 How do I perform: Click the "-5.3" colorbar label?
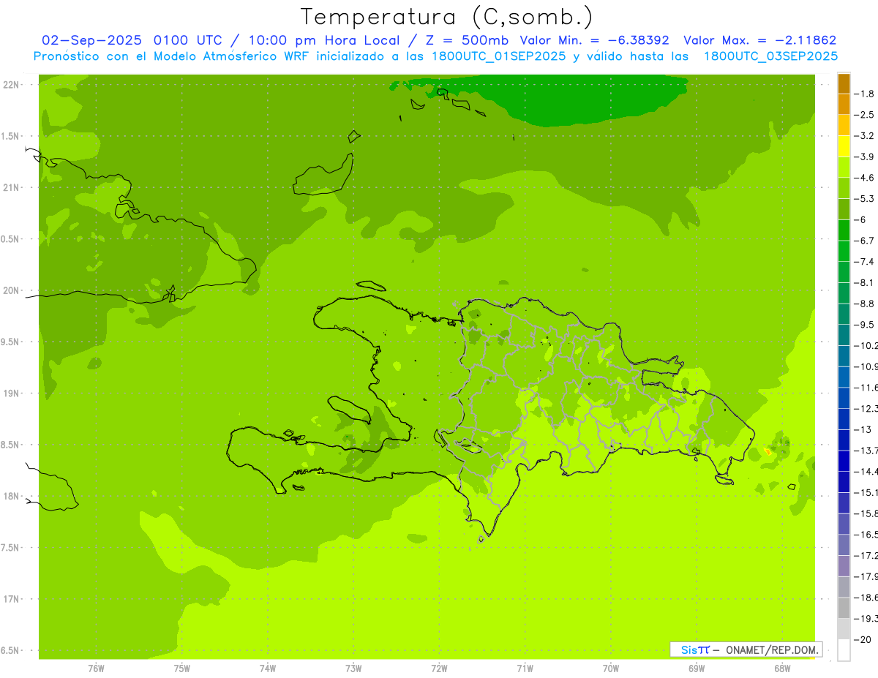click(x=865, y=199)
